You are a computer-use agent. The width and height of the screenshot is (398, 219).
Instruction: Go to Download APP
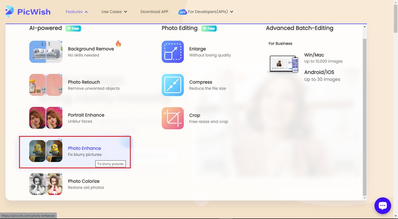(x=155, y=12)
